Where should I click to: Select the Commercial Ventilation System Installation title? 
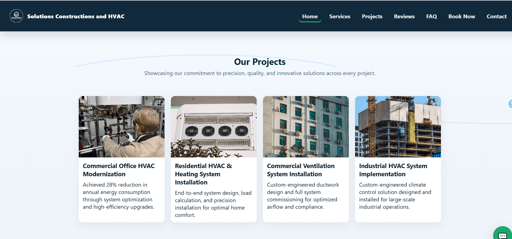point(301,170)
